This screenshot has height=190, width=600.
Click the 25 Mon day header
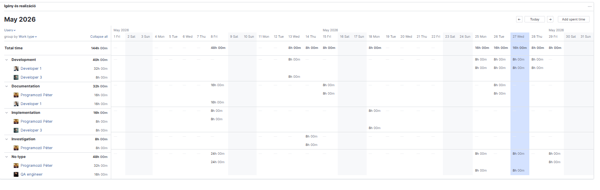481,36
